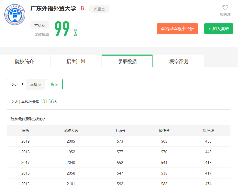
Task: Click the 最低分 column header
Action: coord(164,131)
